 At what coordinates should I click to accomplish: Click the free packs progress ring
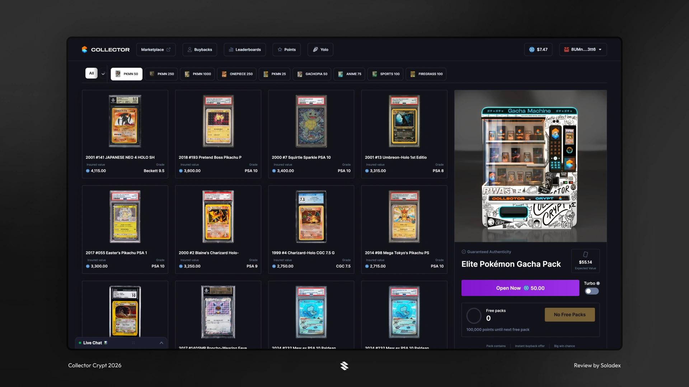click(474, 316)
